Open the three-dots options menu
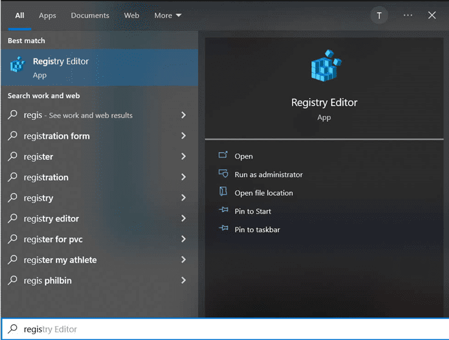 point(408,15)
